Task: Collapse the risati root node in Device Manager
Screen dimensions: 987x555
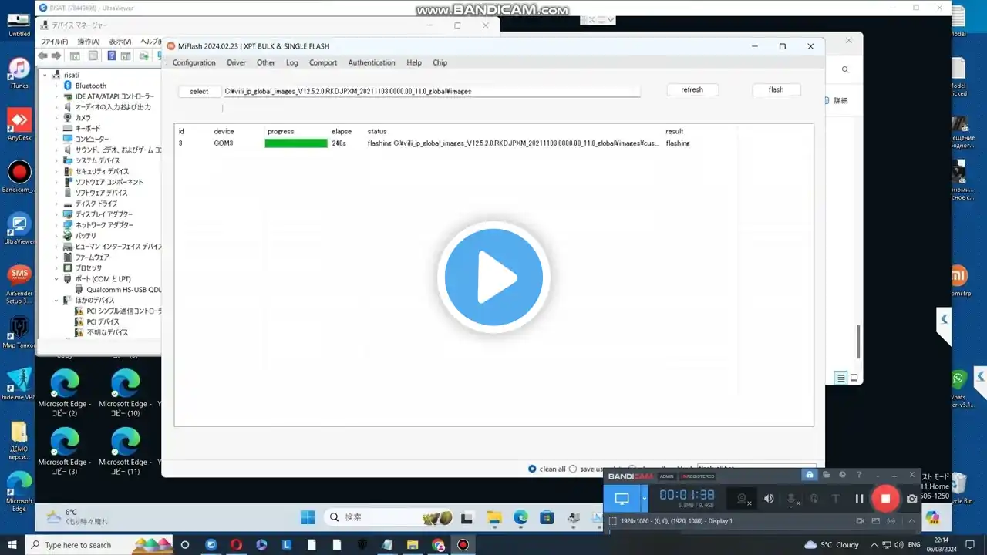Action: click(45, 75)
